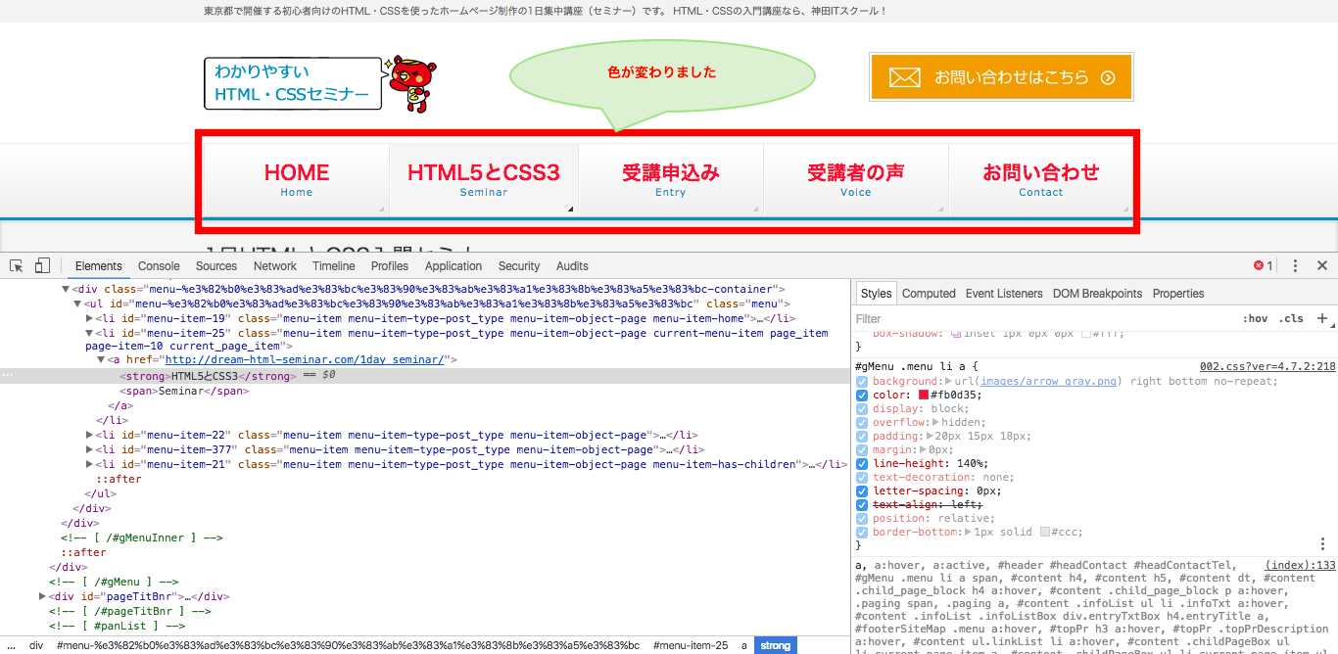The height and width of the screenshot is (654, 1338).
Task: Click the 受講申込み Entry menu item
Action: [x=671, y=179]
